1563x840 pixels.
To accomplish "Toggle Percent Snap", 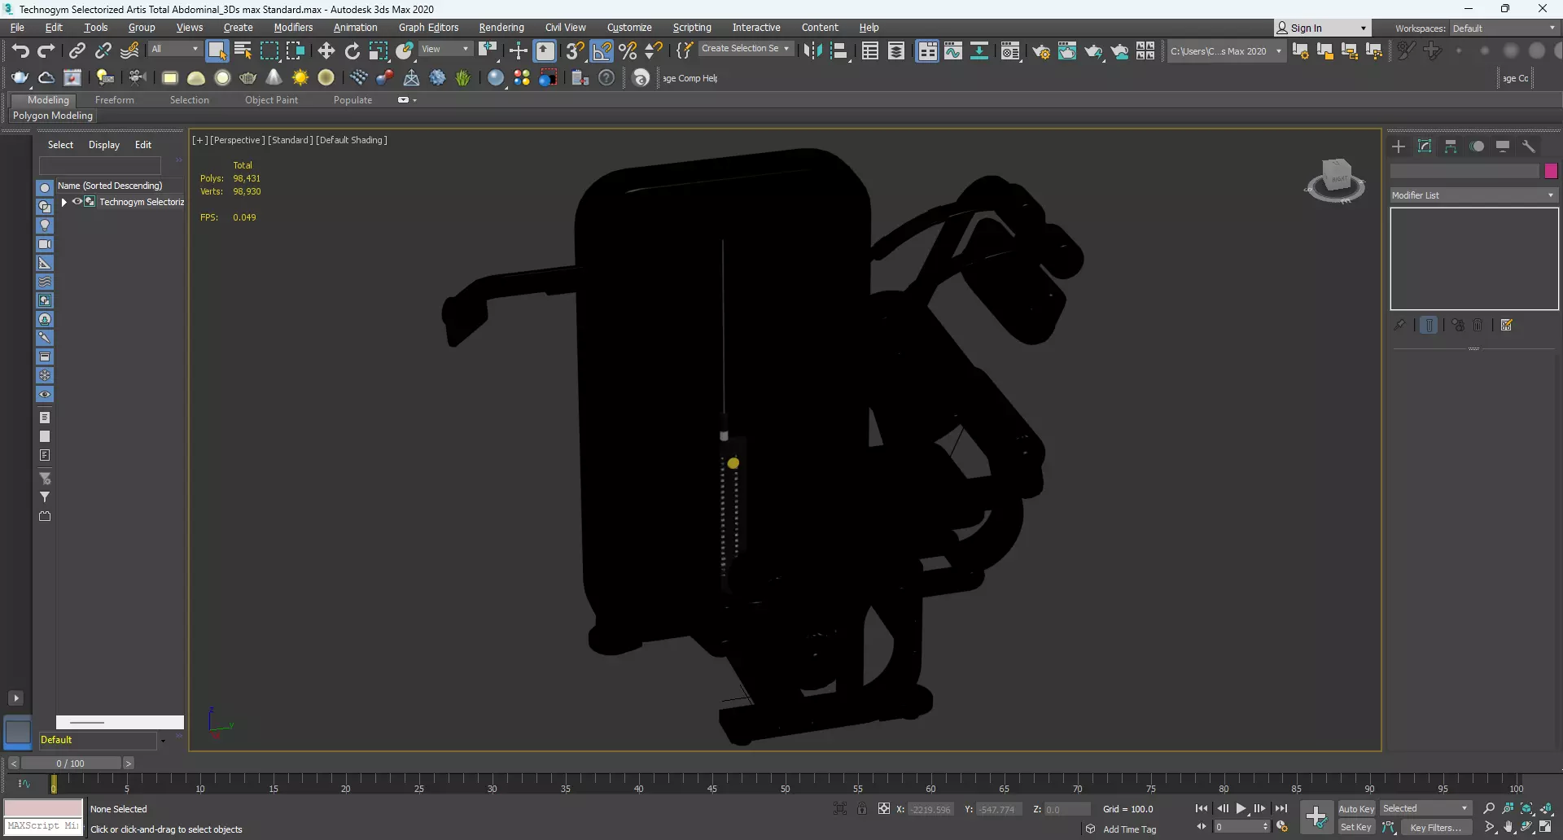I will [628, 50].
